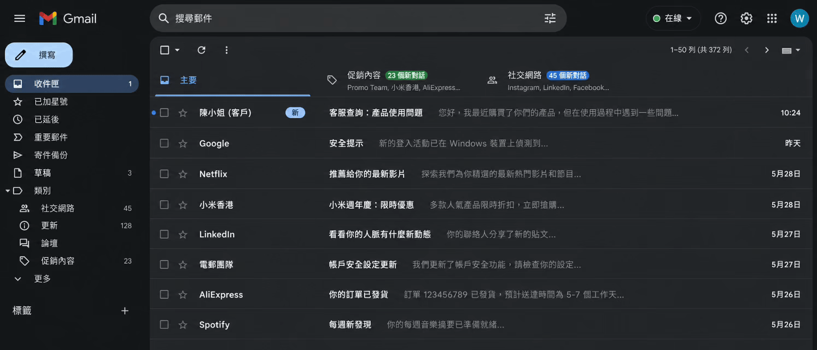
Task: Select the LinkedIn email checkbox
Action: [x=164, y=234]
